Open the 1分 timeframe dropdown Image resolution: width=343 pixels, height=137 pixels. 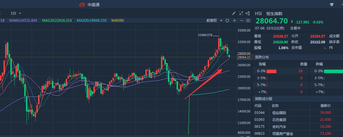pos(16,13)
